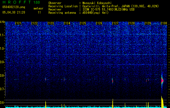Click the 2129 time axis label

(x=148, y=23)
